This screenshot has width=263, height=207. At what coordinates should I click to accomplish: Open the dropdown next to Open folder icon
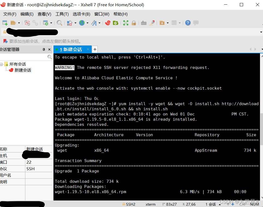tap(19, 23)
